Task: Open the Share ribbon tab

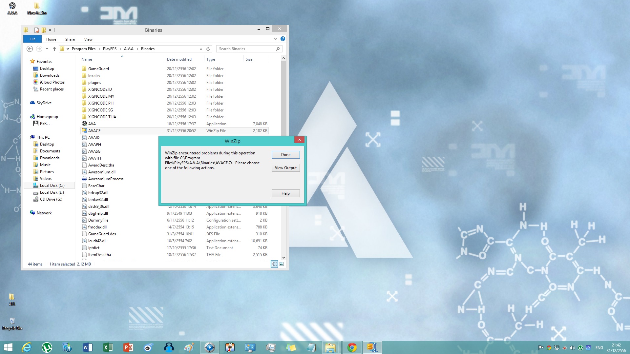Action: pos(70,39)
